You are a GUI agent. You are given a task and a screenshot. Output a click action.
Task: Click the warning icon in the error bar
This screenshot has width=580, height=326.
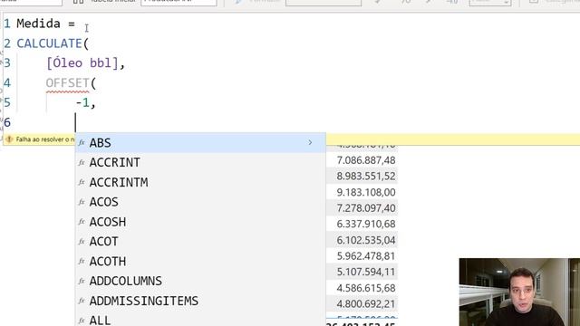coord(9,139)
